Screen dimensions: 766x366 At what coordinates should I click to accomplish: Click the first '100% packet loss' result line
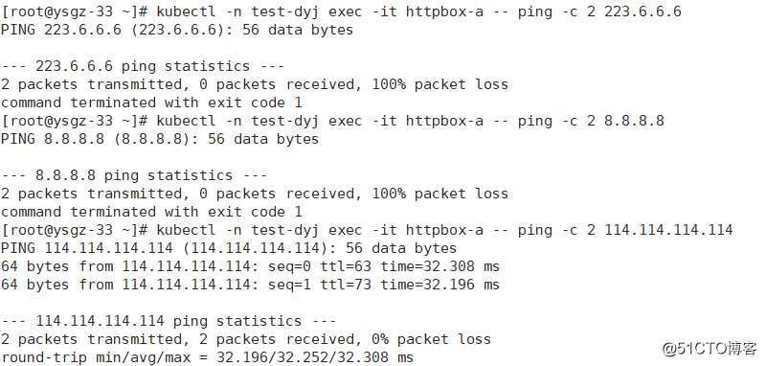pyautogui.click(x=255, y=84)
